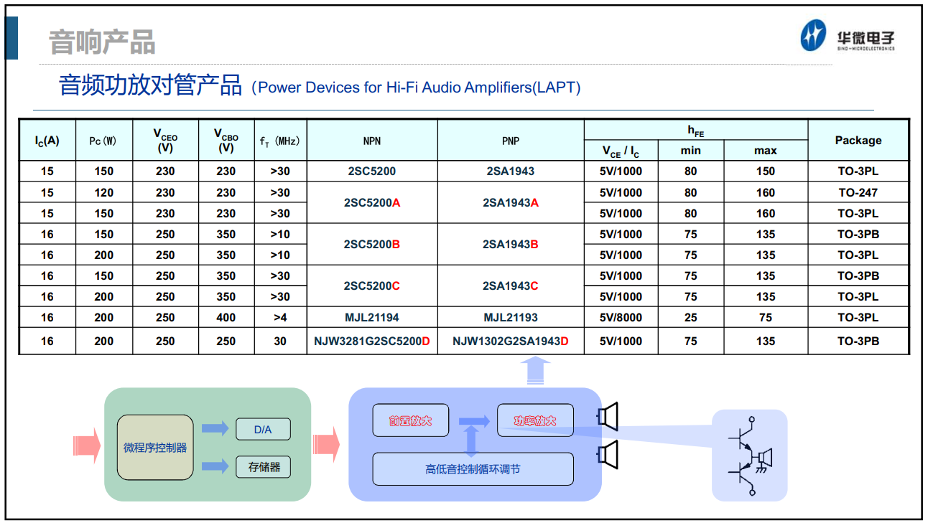928x523 pixels.
Task: Click the >4 fT cell
Action: click(280, 317)
